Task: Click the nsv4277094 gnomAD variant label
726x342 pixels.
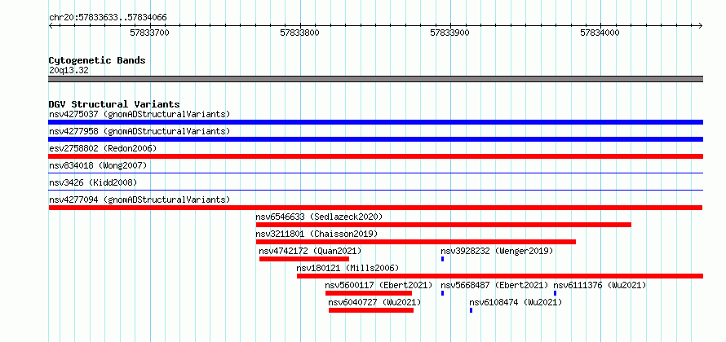Action: [139, 199]
